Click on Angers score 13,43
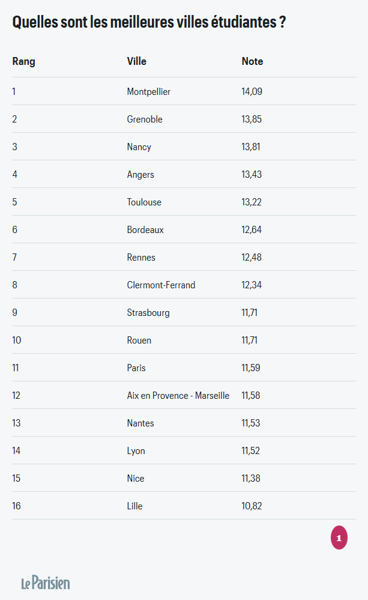The image size is (368, 600). 252,175
